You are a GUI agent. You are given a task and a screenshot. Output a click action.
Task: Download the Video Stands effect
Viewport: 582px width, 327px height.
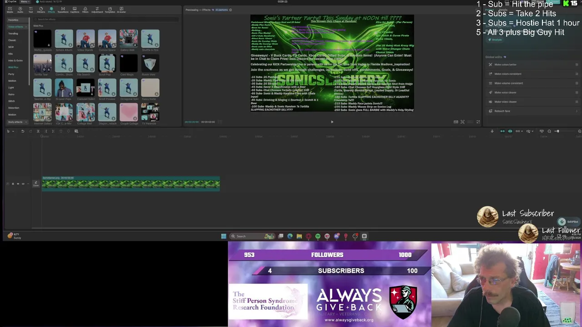point(92,45)
